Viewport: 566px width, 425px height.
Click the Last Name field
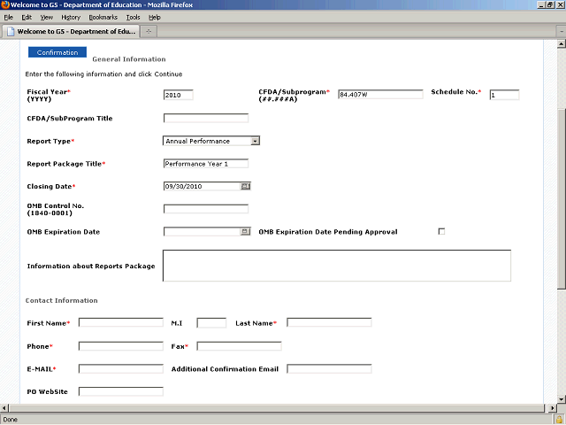[x=329, y=322]
